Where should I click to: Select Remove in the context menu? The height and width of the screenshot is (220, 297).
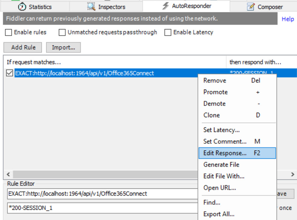tap(215, 81)
